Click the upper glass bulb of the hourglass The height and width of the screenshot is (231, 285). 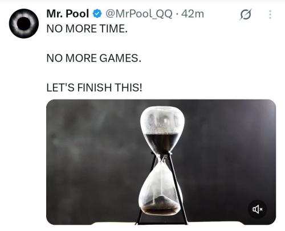pyautogui.click(x=162, y=129)
